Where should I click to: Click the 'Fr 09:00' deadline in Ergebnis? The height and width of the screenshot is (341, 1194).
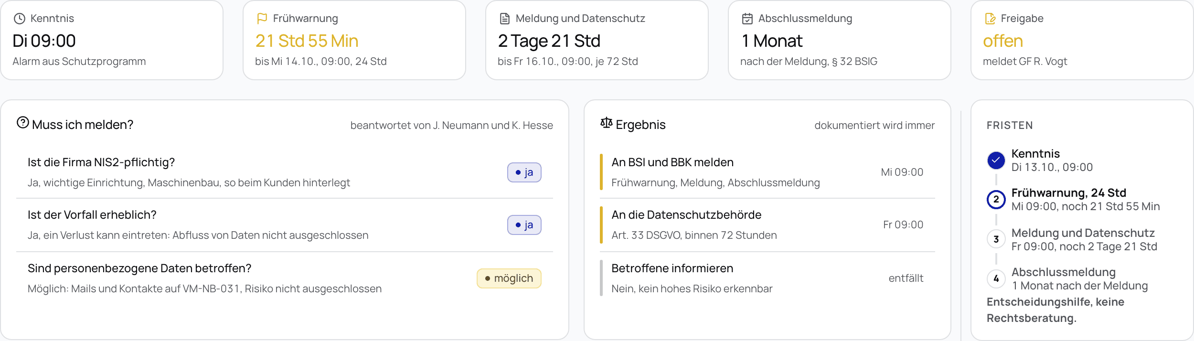point(903,225)
